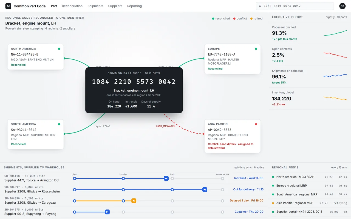Click truck icon on shipment SH-204118
The height and width of the screenshot is (219, 351).
[166, 178]
